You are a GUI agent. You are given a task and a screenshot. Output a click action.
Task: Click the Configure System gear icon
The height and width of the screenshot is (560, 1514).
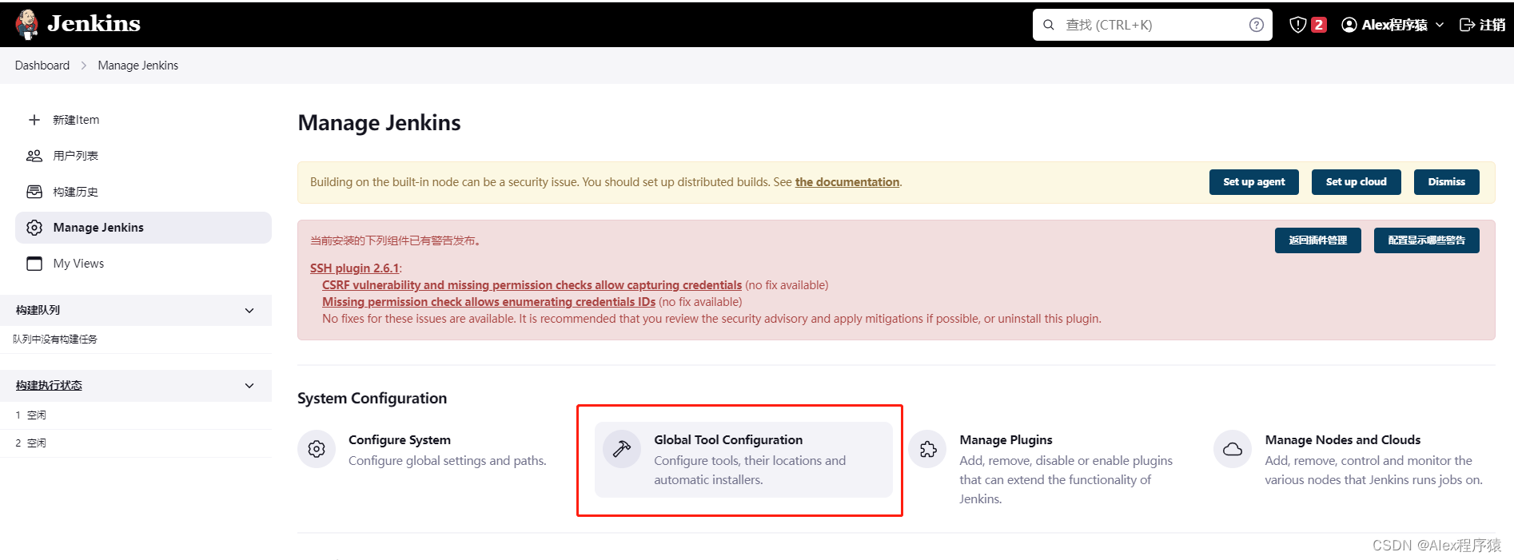(317, 449)
